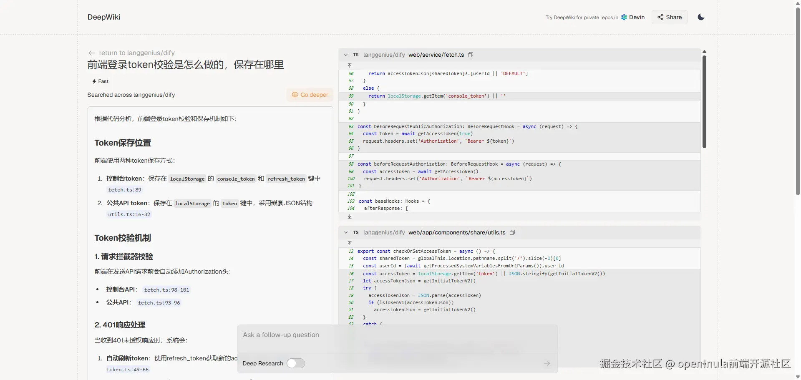Click the 'Token校验机制' heading

coord(123,238)
